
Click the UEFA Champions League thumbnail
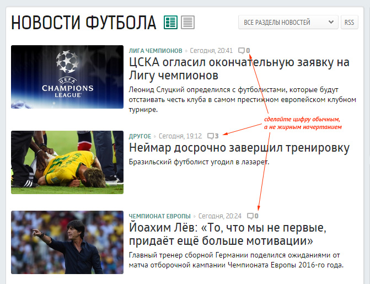click(67, 77)
